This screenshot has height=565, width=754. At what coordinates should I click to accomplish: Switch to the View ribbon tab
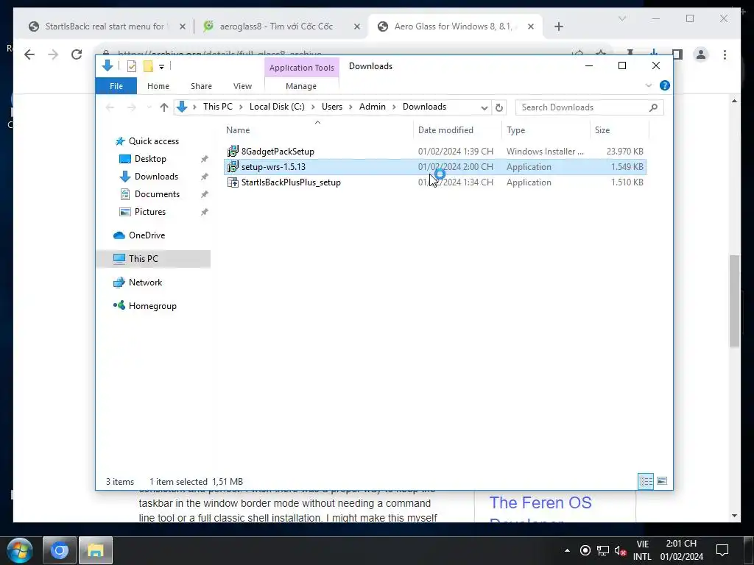coord(242,86)
